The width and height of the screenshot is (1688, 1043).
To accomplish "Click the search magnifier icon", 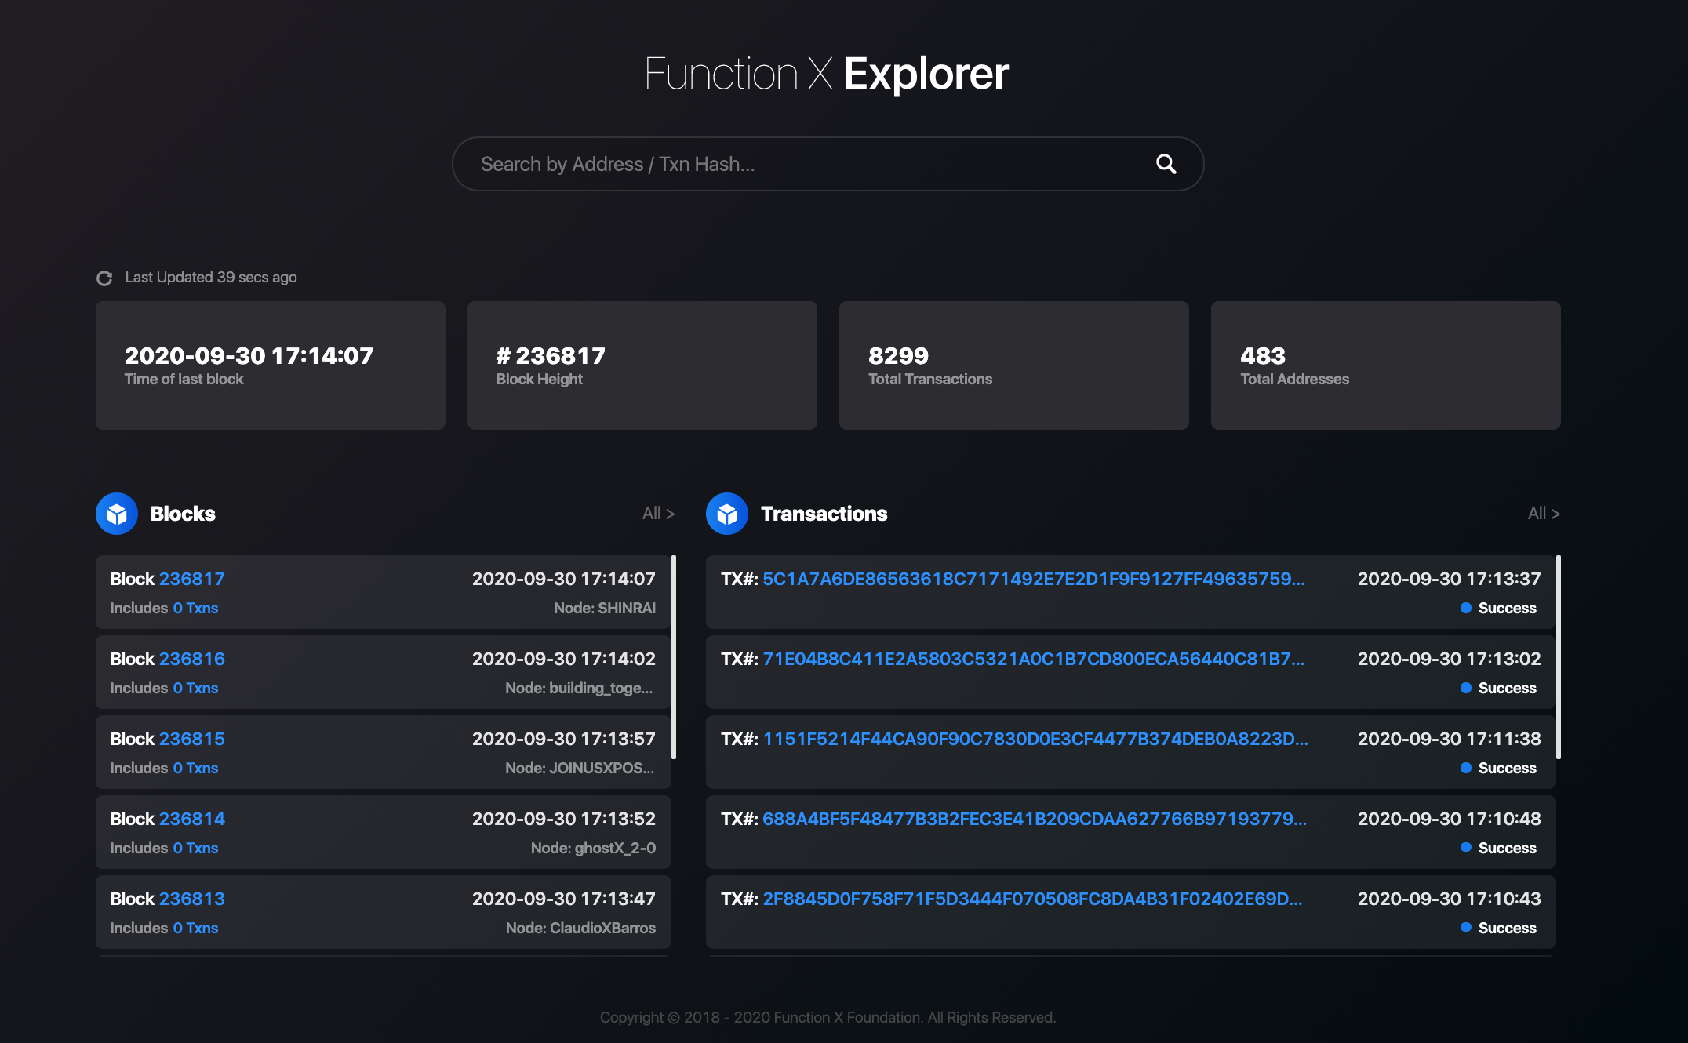I will (1166, 164).
